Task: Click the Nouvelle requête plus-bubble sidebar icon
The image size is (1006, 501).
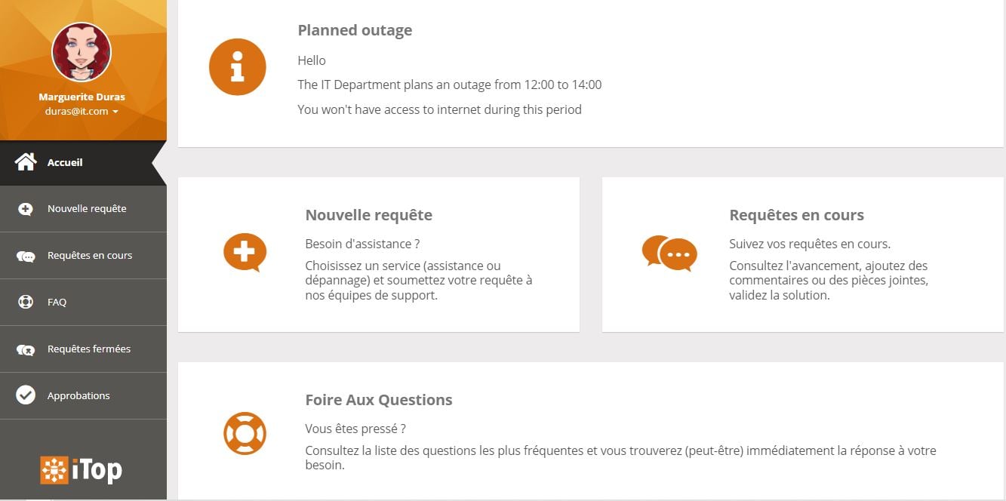Action: [26, 209]
